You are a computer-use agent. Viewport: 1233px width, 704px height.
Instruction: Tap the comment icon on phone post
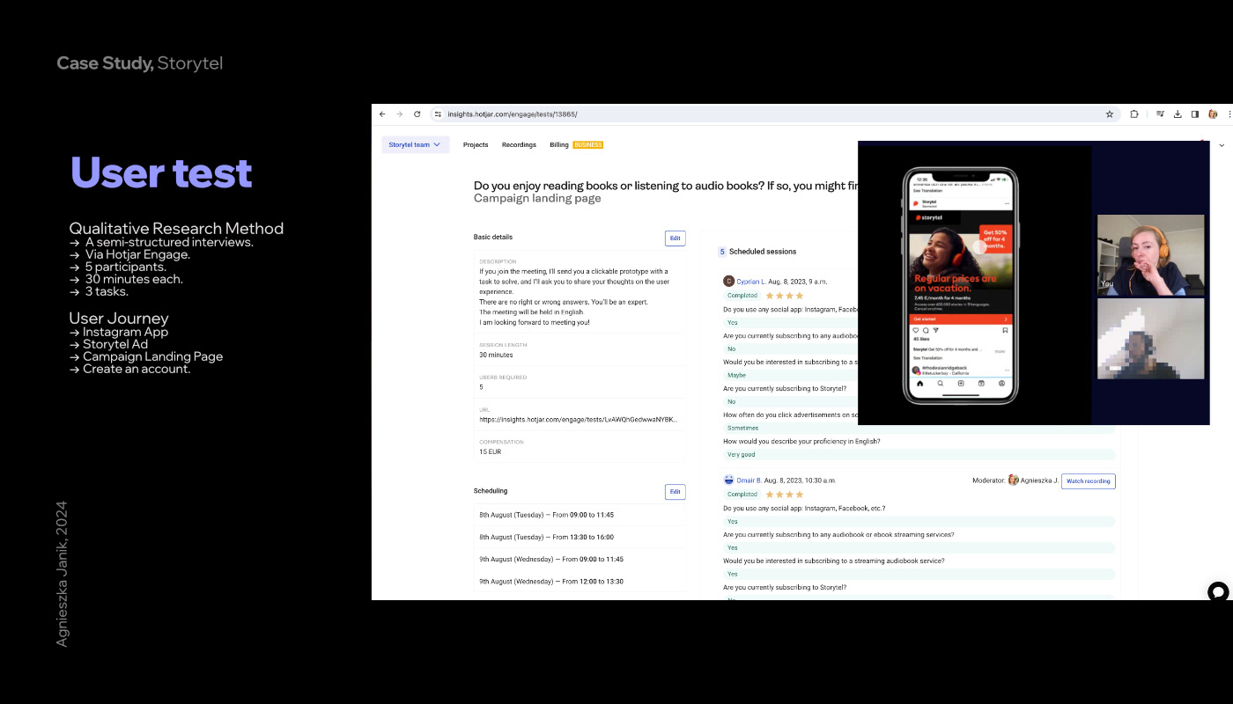click(926, 330)
